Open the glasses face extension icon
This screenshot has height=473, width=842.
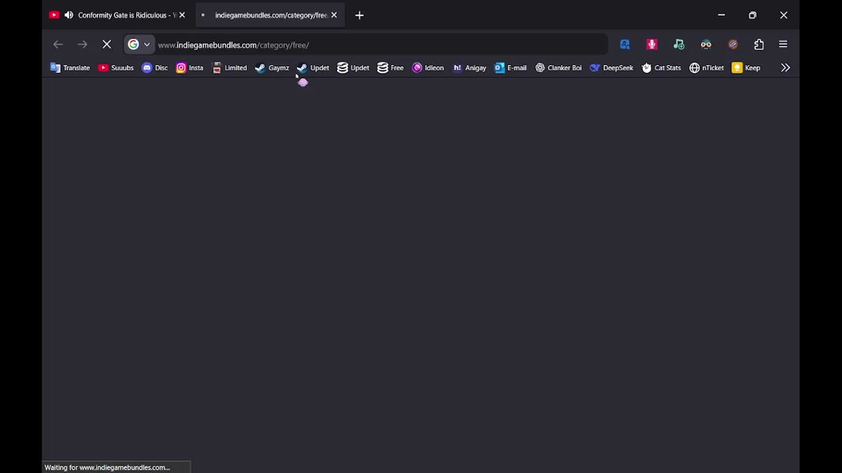[706, 45]
